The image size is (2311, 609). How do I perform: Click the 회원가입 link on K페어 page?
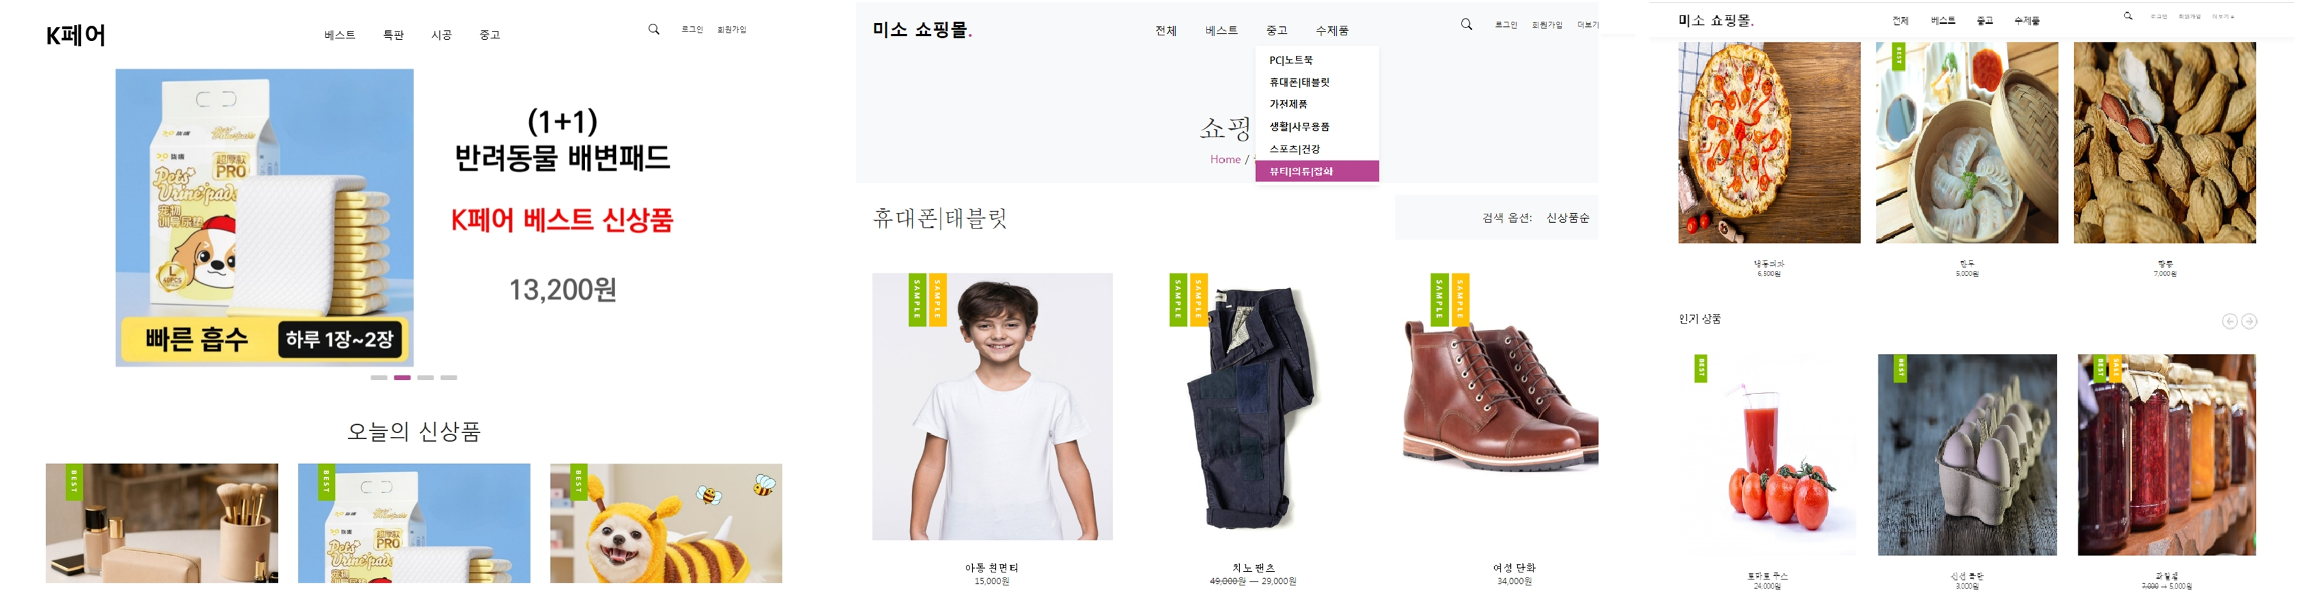pyautogui.click(x=731, y=30)
